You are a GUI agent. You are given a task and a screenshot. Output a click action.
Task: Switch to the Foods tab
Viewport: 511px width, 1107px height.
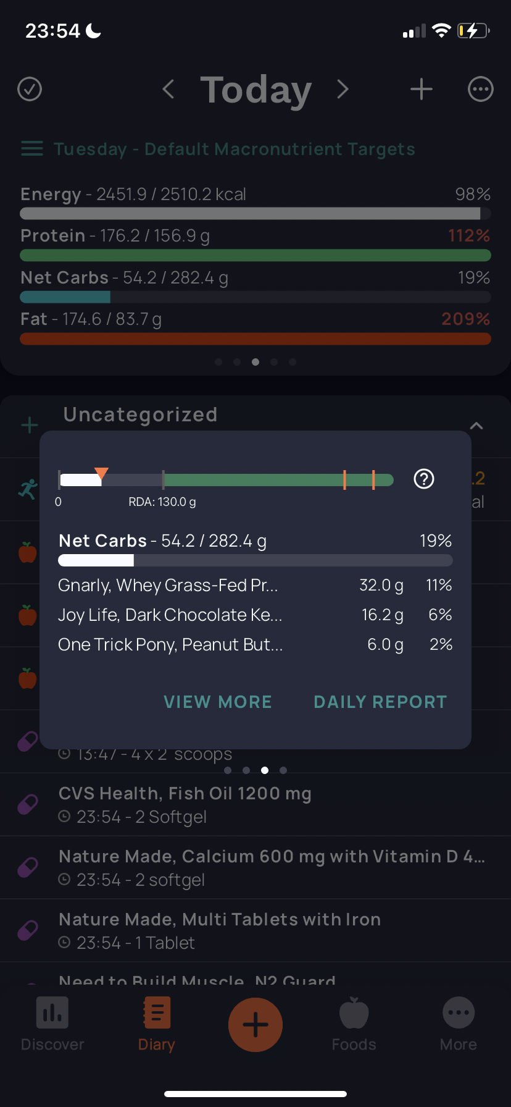(x=354, y=1024)
